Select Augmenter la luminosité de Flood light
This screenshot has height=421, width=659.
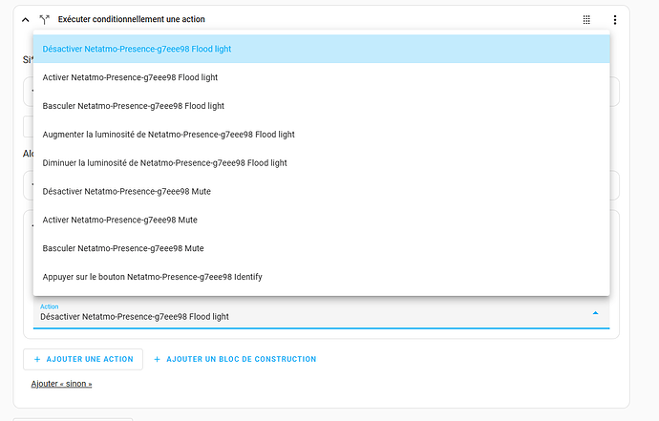pos(322,135)
